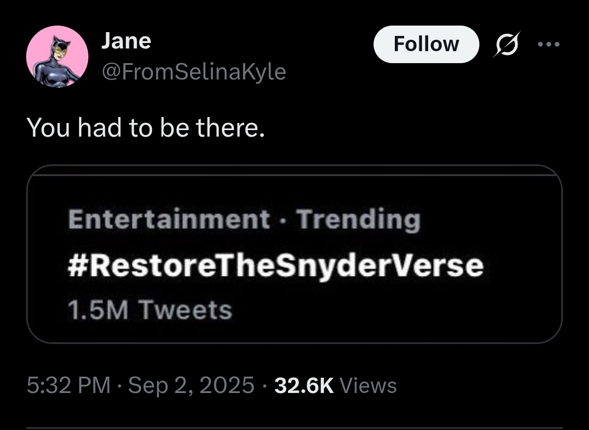Image resolution: width=589 pixels, height=430 pixels.
Task: Open the three-dot more options menu
Action: [x=549, y=44]
